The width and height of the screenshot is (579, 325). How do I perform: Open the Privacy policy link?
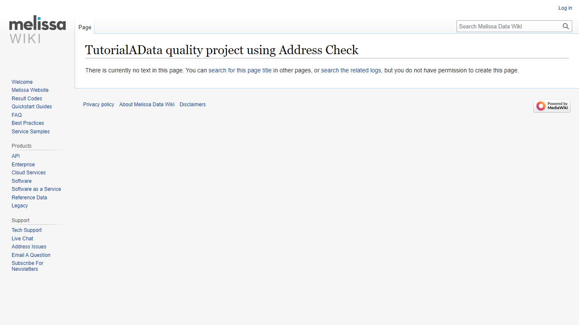point(98,105)
